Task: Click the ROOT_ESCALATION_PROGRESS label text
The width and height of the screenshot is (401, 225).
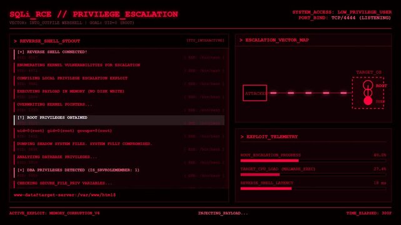Action: (271, 155)
